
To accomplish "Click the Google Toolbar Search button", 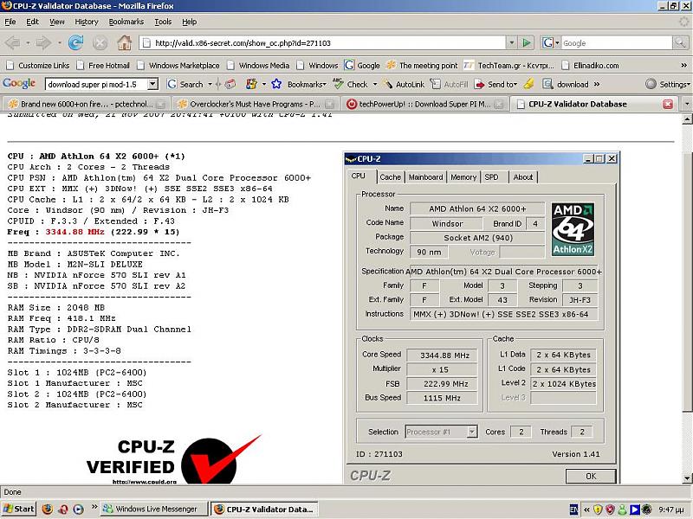I will 185,84.
